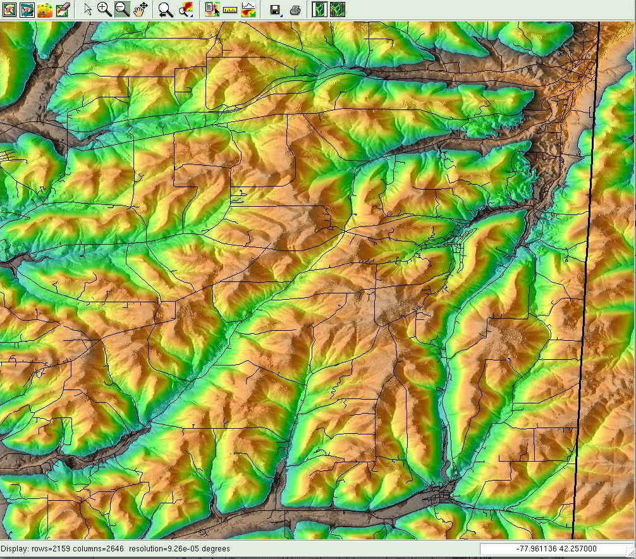636x559 pixels.
Task: Choose the Measure distance ruler tool
Action: pos(229,9)
